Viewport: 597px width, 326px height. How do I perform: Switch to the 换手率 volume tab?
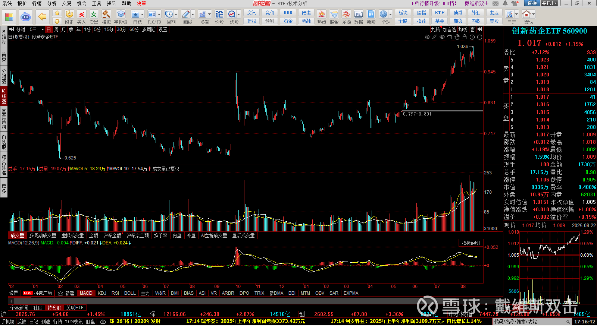point(160,235)
